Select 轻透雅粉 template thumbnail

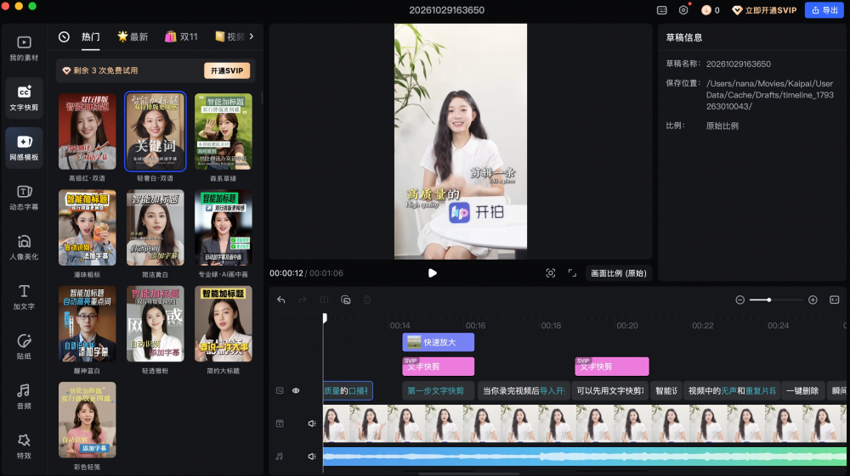coord(155,324)
